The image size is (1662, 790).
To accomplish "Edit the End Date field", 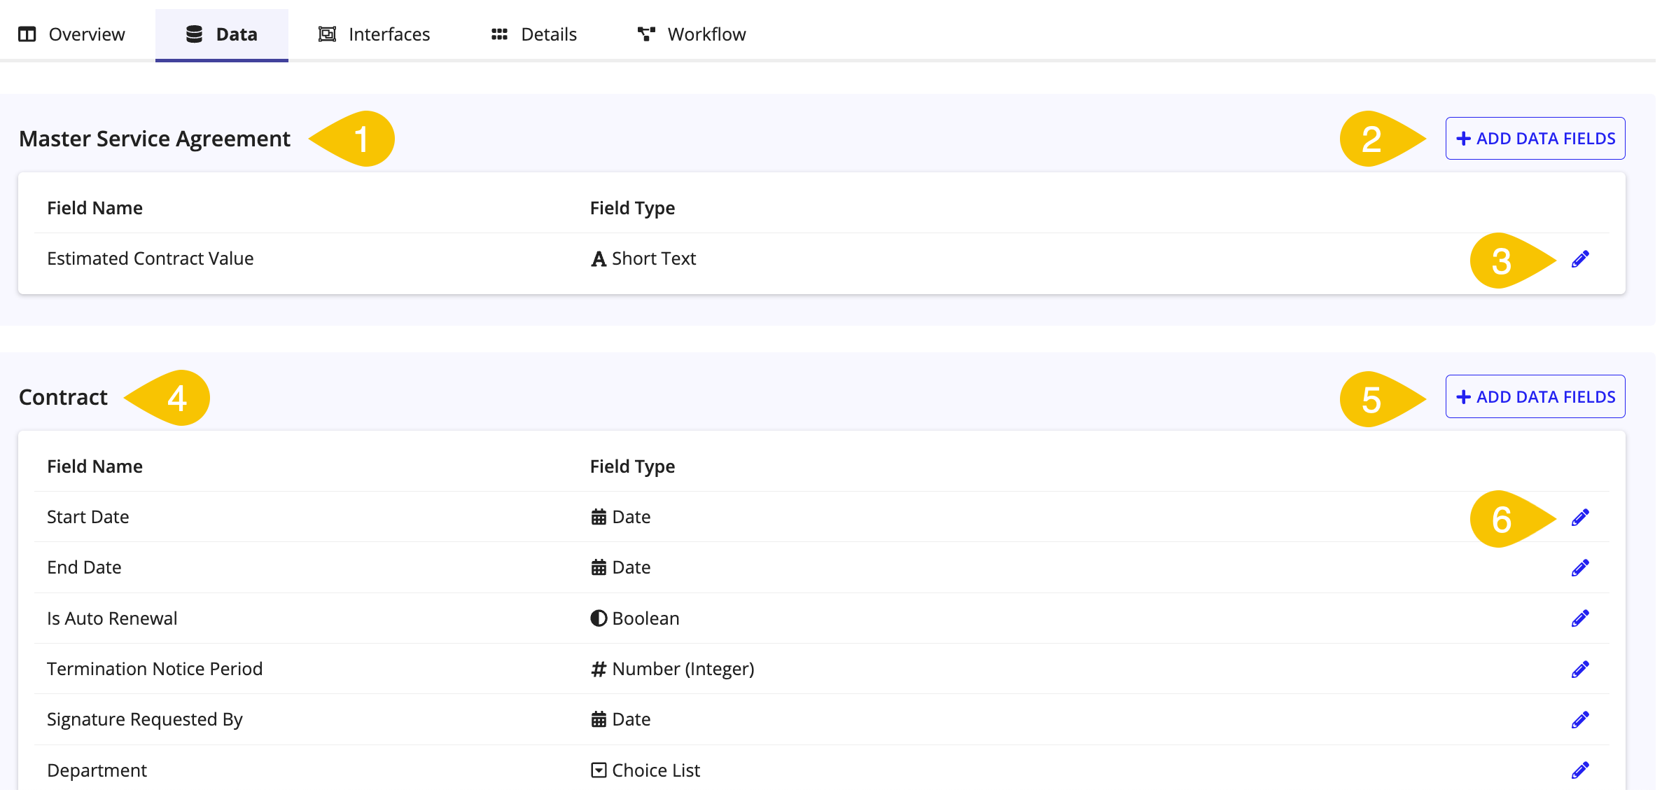I will coord(1580,568).
